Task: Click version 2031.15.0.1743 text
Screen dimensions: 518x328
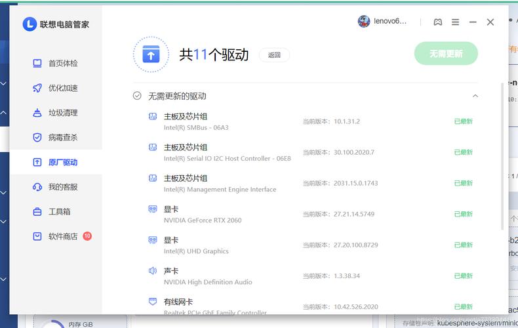Action: point(355,183)
